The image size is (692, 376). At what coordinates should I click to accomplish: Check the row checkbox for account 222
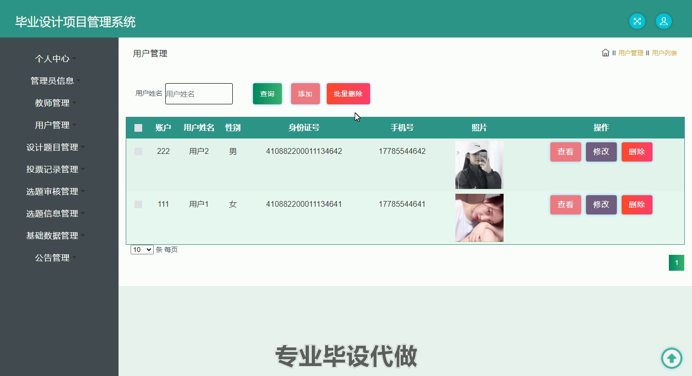pyautogui.click(x=138, y=151)
